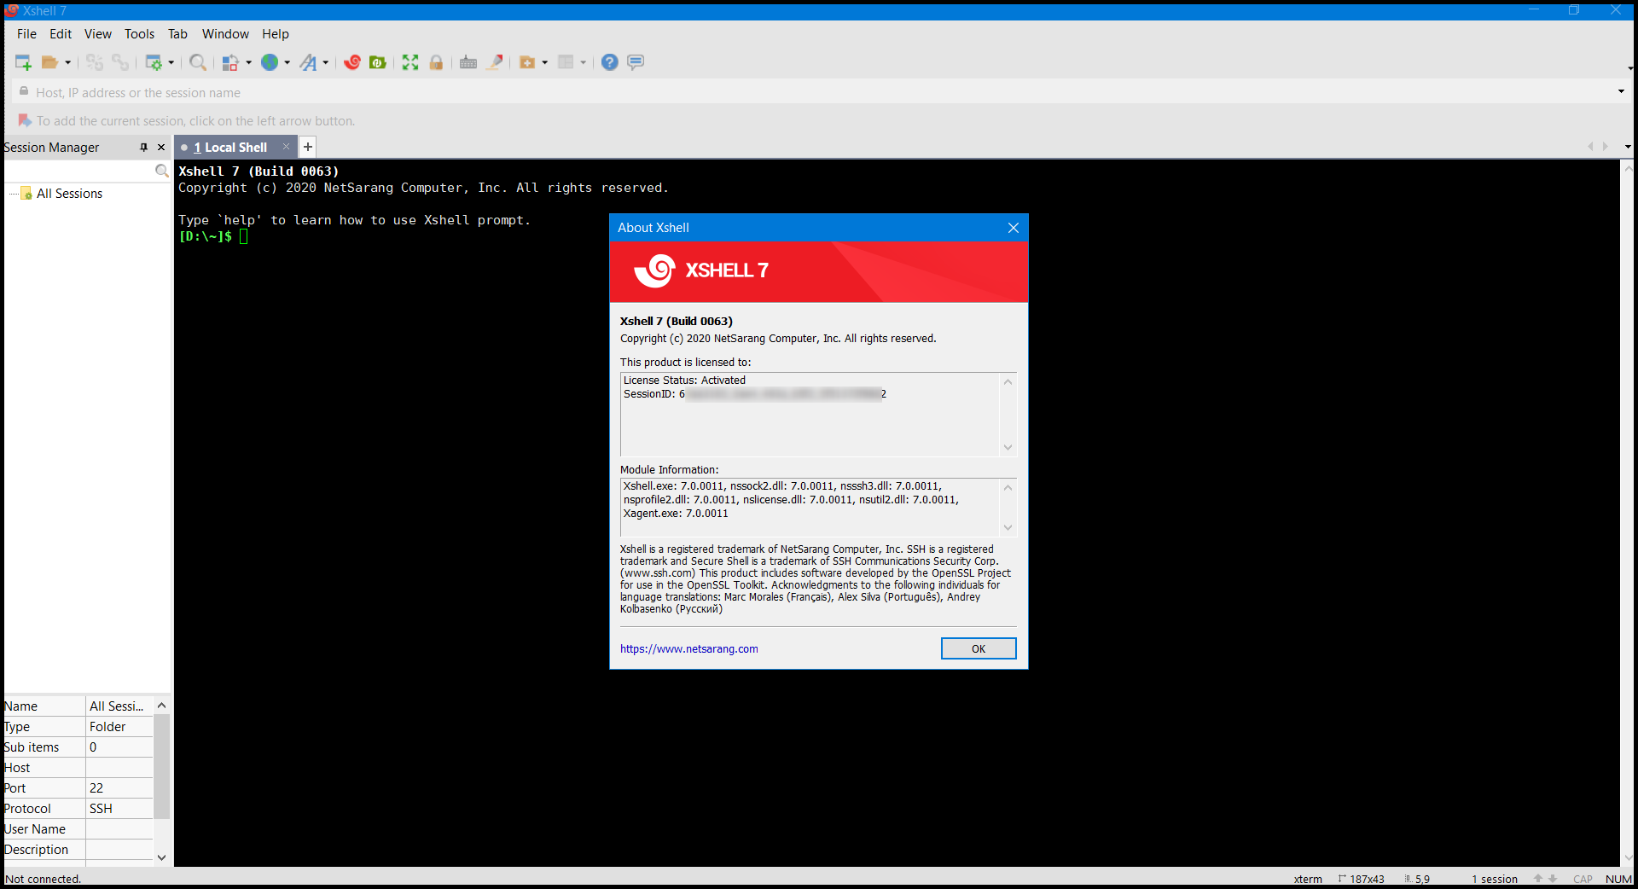
Task: Open the tab list dropdown arrow
Action: click(1628, 147)
